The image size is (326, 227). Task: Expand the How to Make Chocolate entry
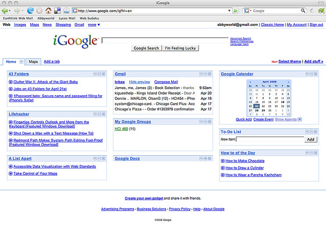coord(223,161)
